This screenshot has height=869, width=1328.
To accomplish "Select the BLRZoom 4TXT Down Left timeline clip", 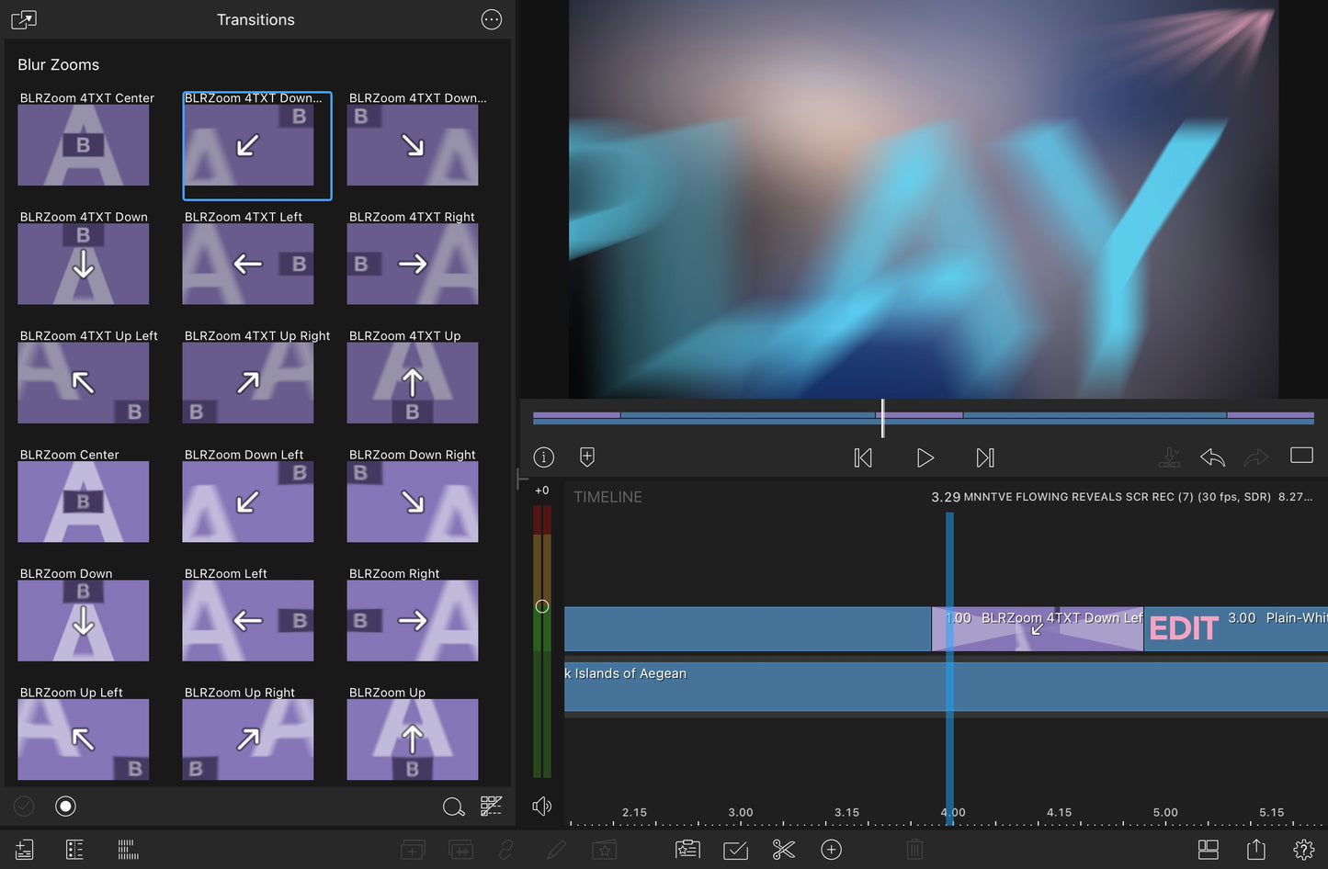I will pos(1037,629).
